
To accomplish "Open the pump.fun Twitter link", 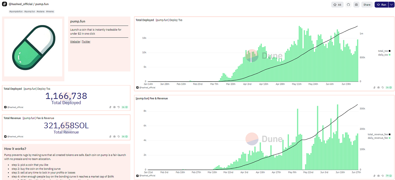I will pyautogui.click(x=86, y=42).
